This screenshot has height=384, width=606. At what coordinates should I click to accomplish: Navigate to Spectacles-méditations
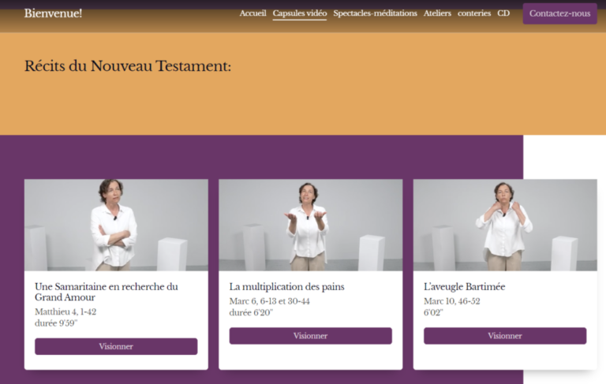click(375, 13)
